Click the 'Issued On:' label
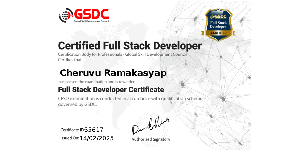301x150 pixels. pyautogui.click(x=70, y=138)
